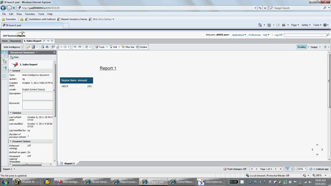This screenshot has width=331, height=186.
Task: Open Navigation Map side panel icon
Action: coord(4,61)
